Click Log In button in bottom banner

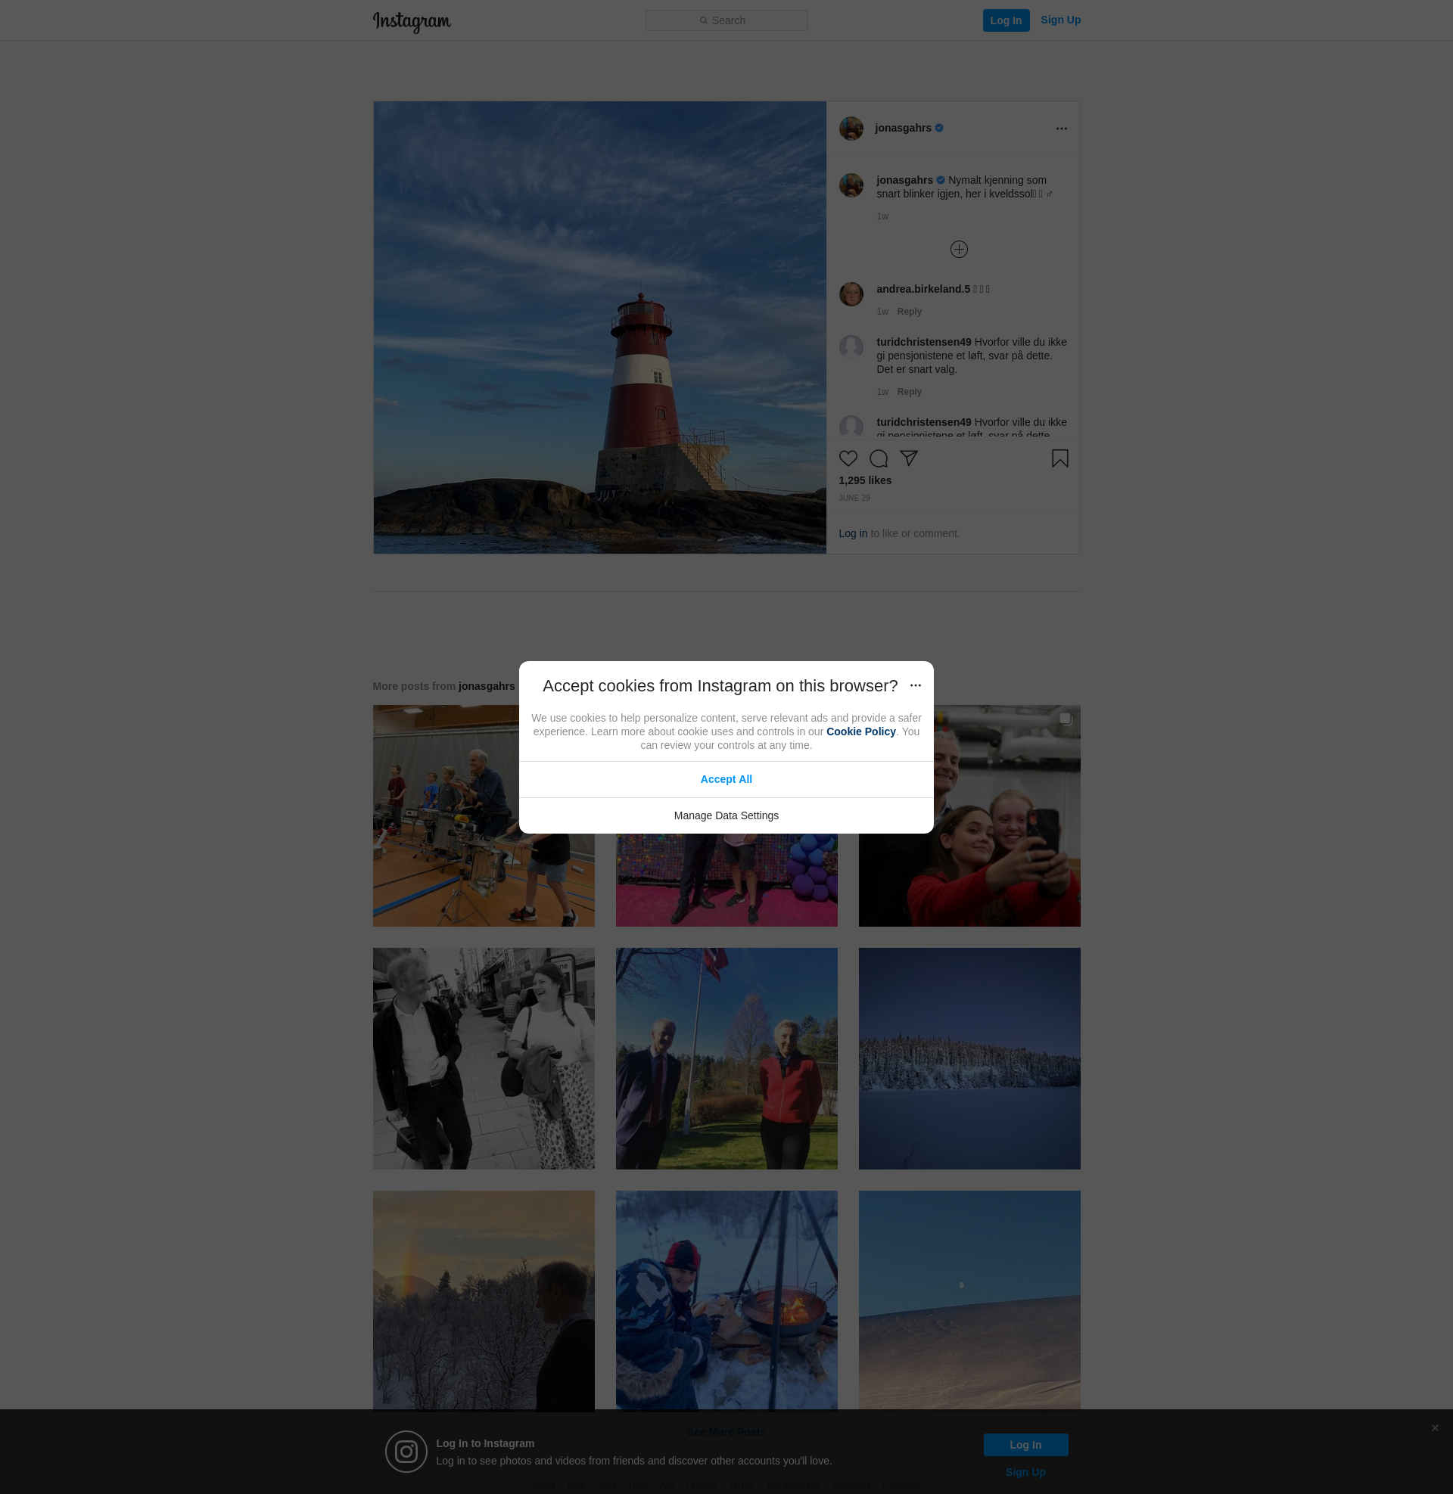pyautogui.click(x=1025, y=1444)
